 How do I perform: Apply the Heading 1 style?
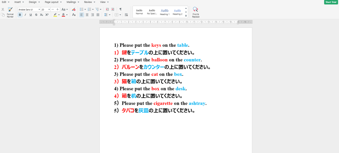point(165,12)
